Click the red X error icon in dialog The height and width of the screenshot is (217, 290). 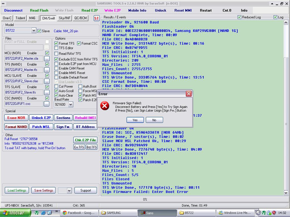[x=105, y=106]
